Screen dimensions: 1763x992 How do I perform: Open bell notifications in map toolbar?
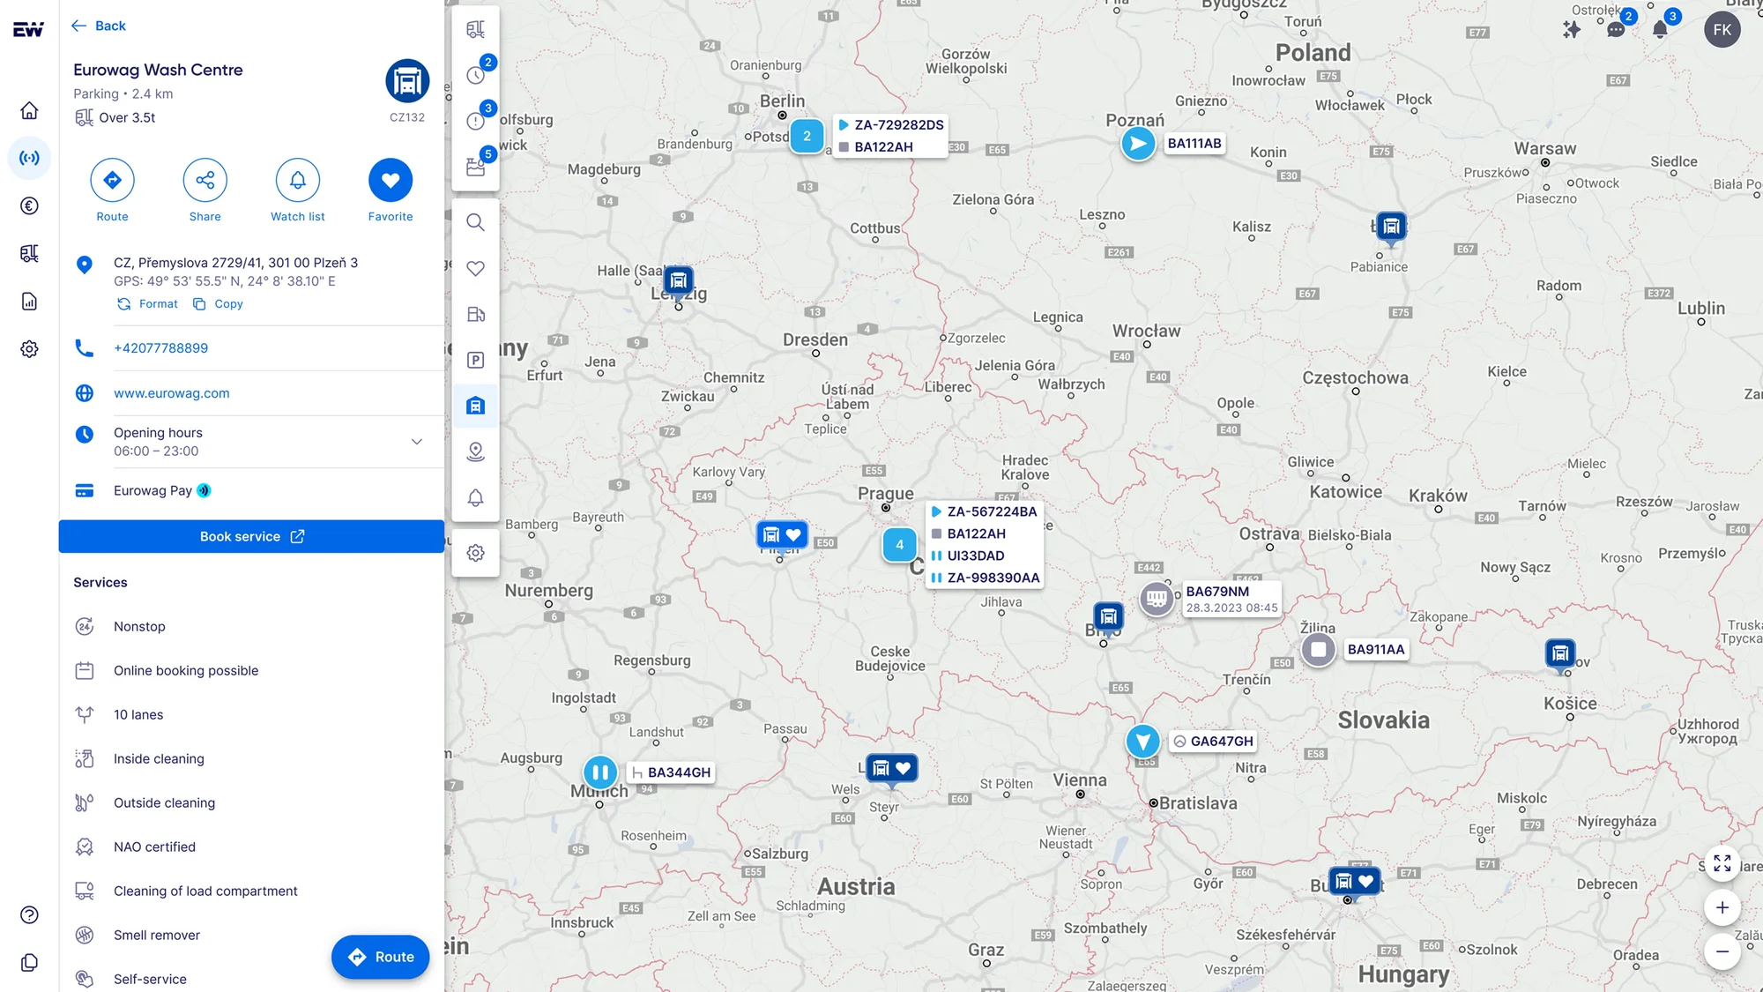[x=475, y=497]
